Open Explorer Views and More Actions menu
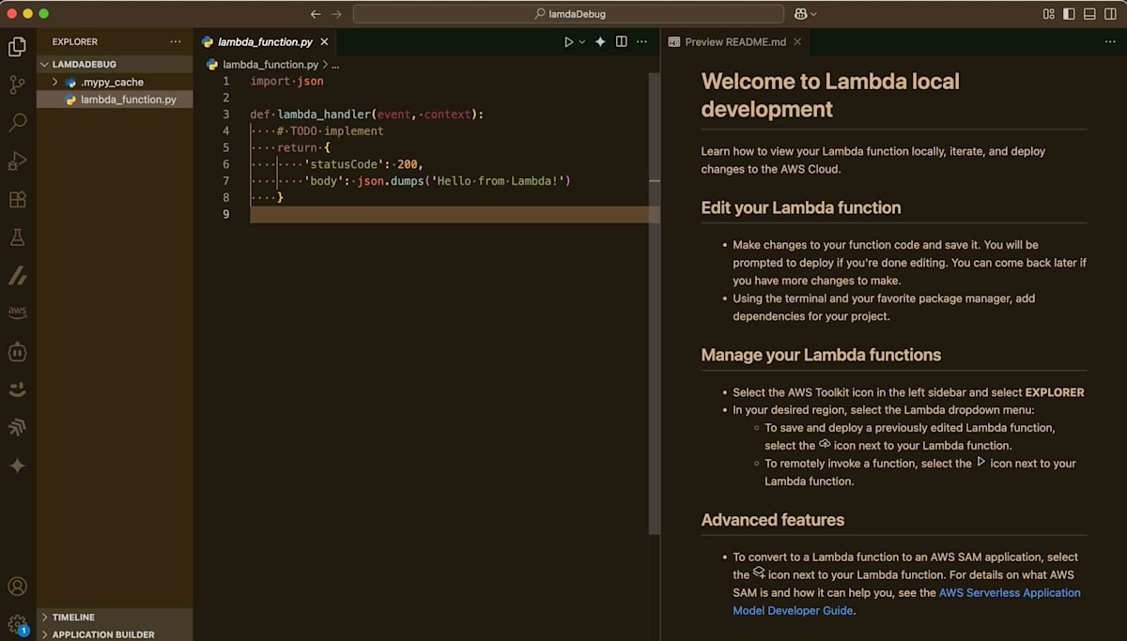Image resolution: width=1127 pixels, height=641 pixels. coord(176,42)
